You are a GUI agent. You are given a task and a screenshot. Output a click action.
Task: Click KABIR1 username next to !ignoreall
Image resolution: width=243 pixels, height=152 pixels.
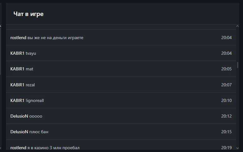pyautogui.click(x=17, y=100)
